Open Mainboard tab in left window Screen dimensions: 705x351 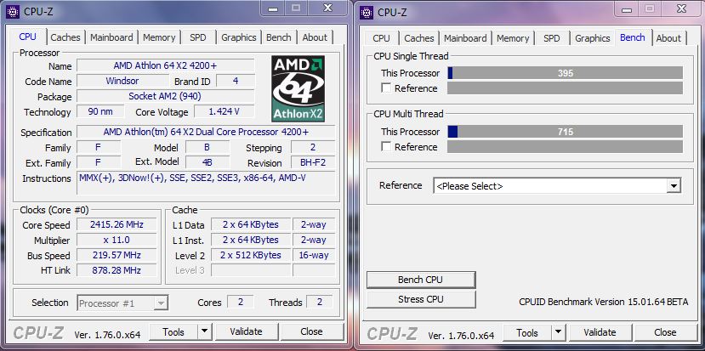pyautogui.click(x=111, y=37)
